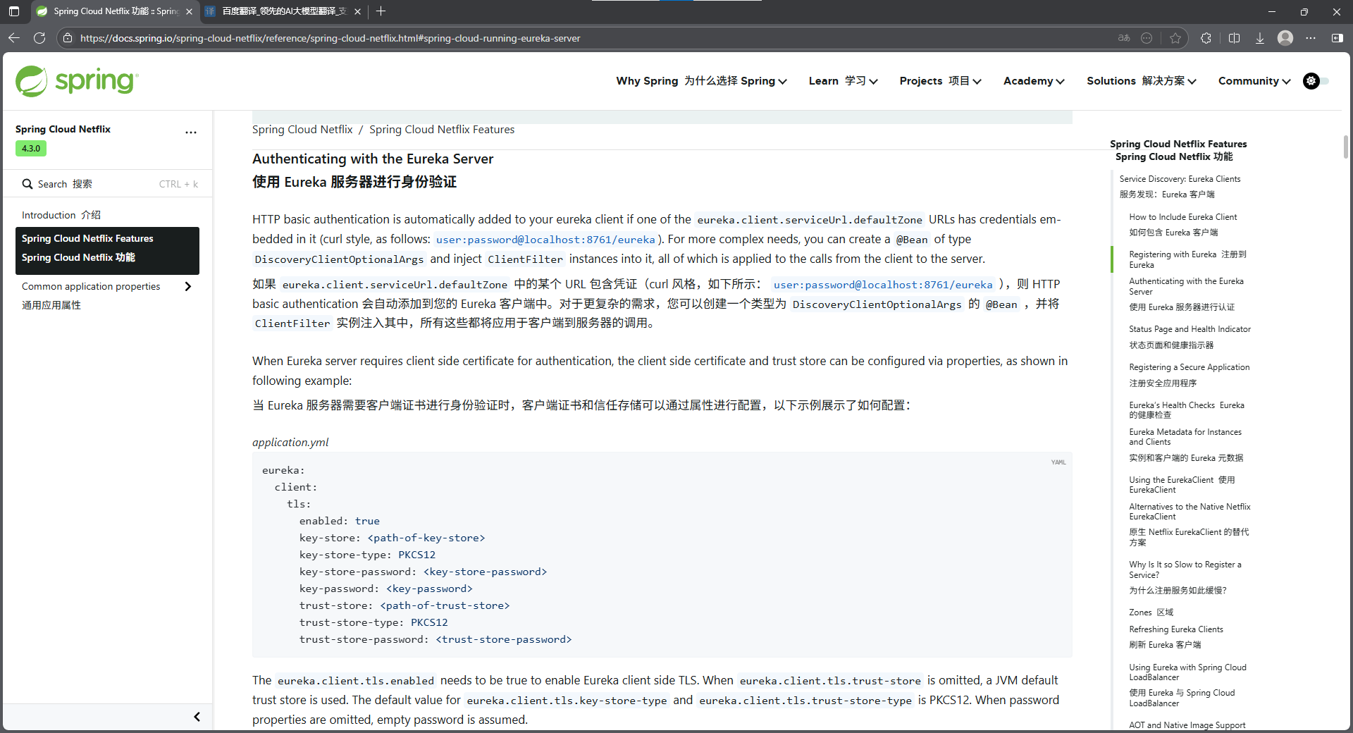
Task: Open the Community menu
Action: pyautogui.click(x=1253, y=81)
